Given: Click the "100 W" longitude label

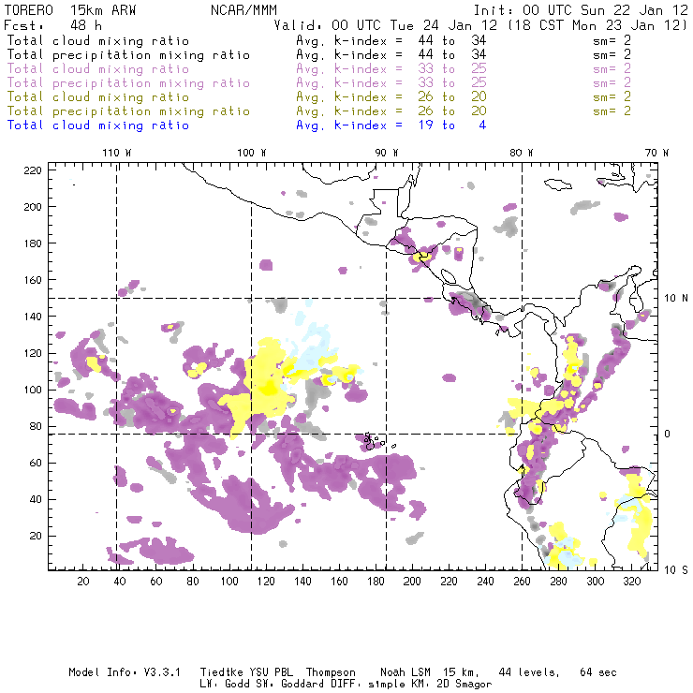Looking at the screenshot, I should [252, 153].
